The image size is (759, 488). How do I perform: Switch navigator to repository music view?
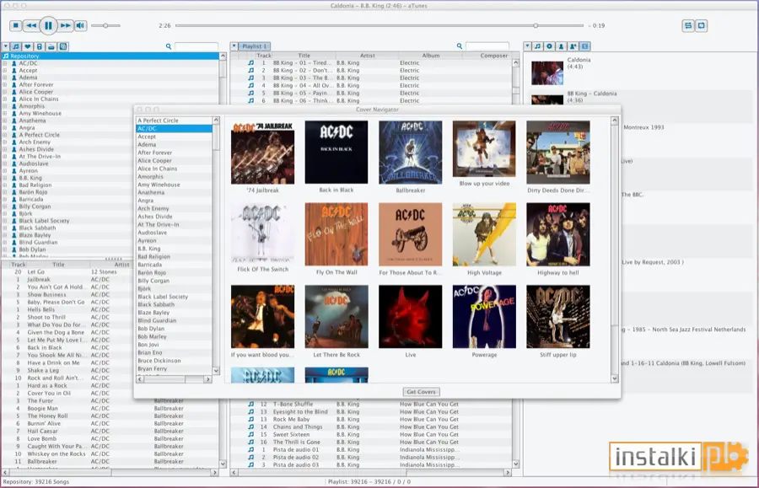click(16, 46)
